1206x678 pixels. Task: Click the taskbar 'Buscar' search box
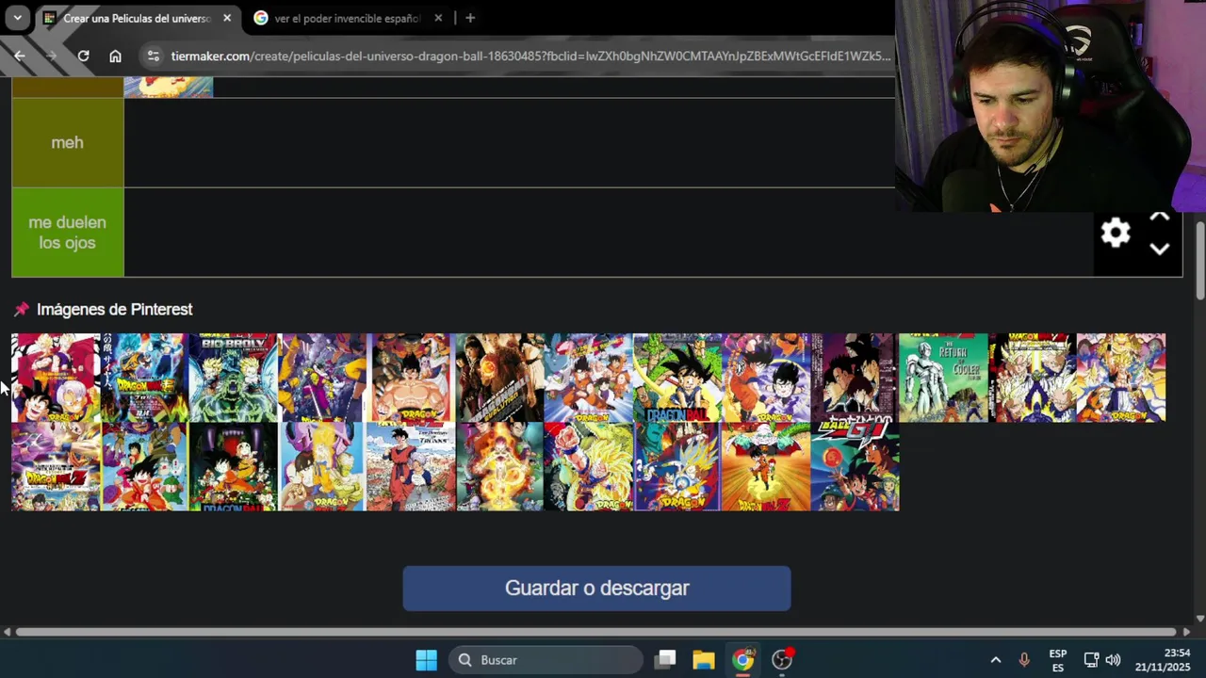546,660
